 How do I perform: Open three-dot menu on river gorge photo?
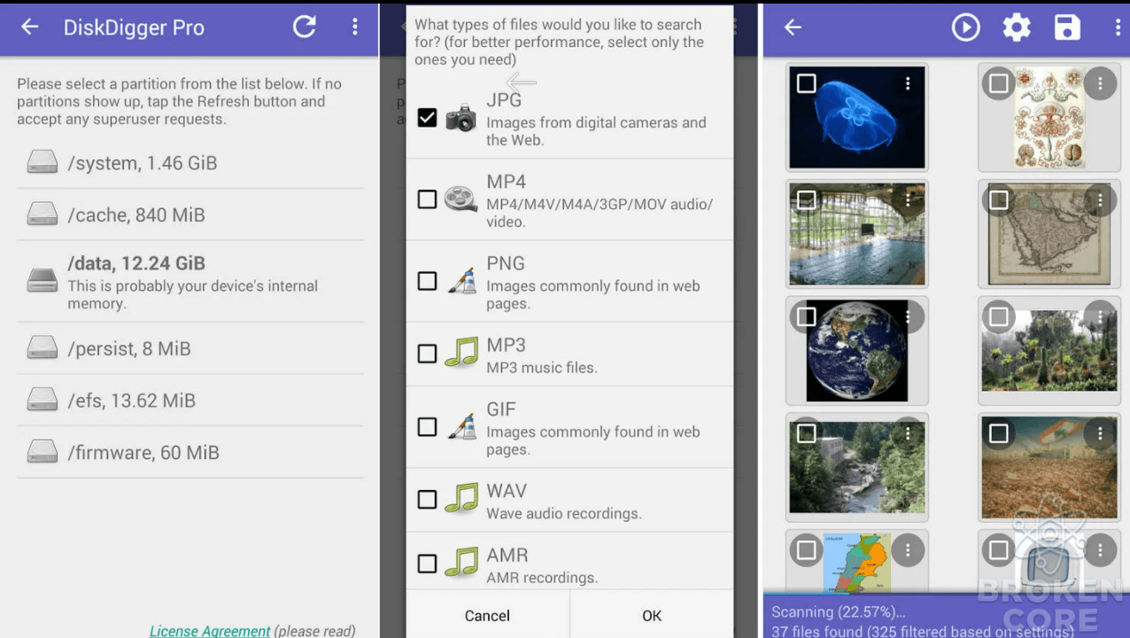(908, 433)
